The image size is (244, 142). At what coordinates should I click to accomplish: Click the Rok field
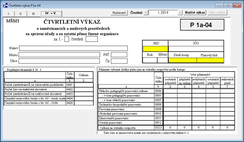[150, 60]
